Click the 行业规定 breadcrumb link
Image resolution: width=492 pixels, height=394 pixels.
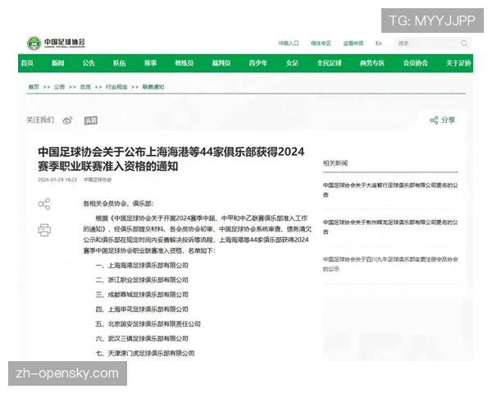(x=116, y=87)
